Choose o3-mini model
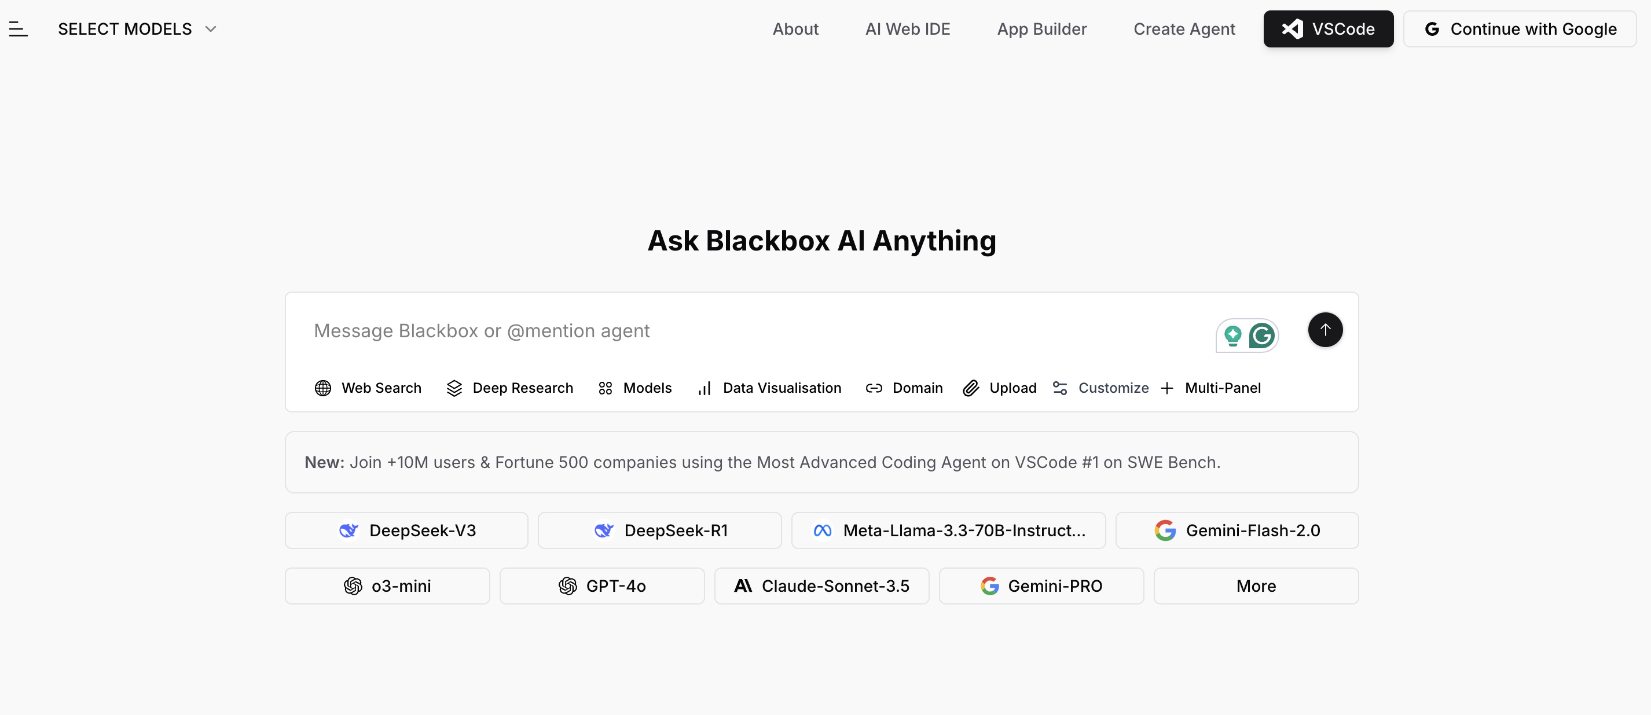1651x715 pixels. coord(387,585)
